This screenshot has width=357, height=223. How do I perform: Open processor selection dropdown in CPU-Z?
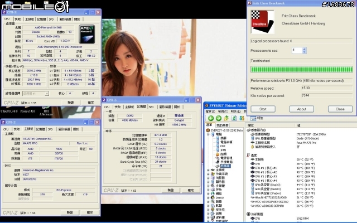pos(47,94)
